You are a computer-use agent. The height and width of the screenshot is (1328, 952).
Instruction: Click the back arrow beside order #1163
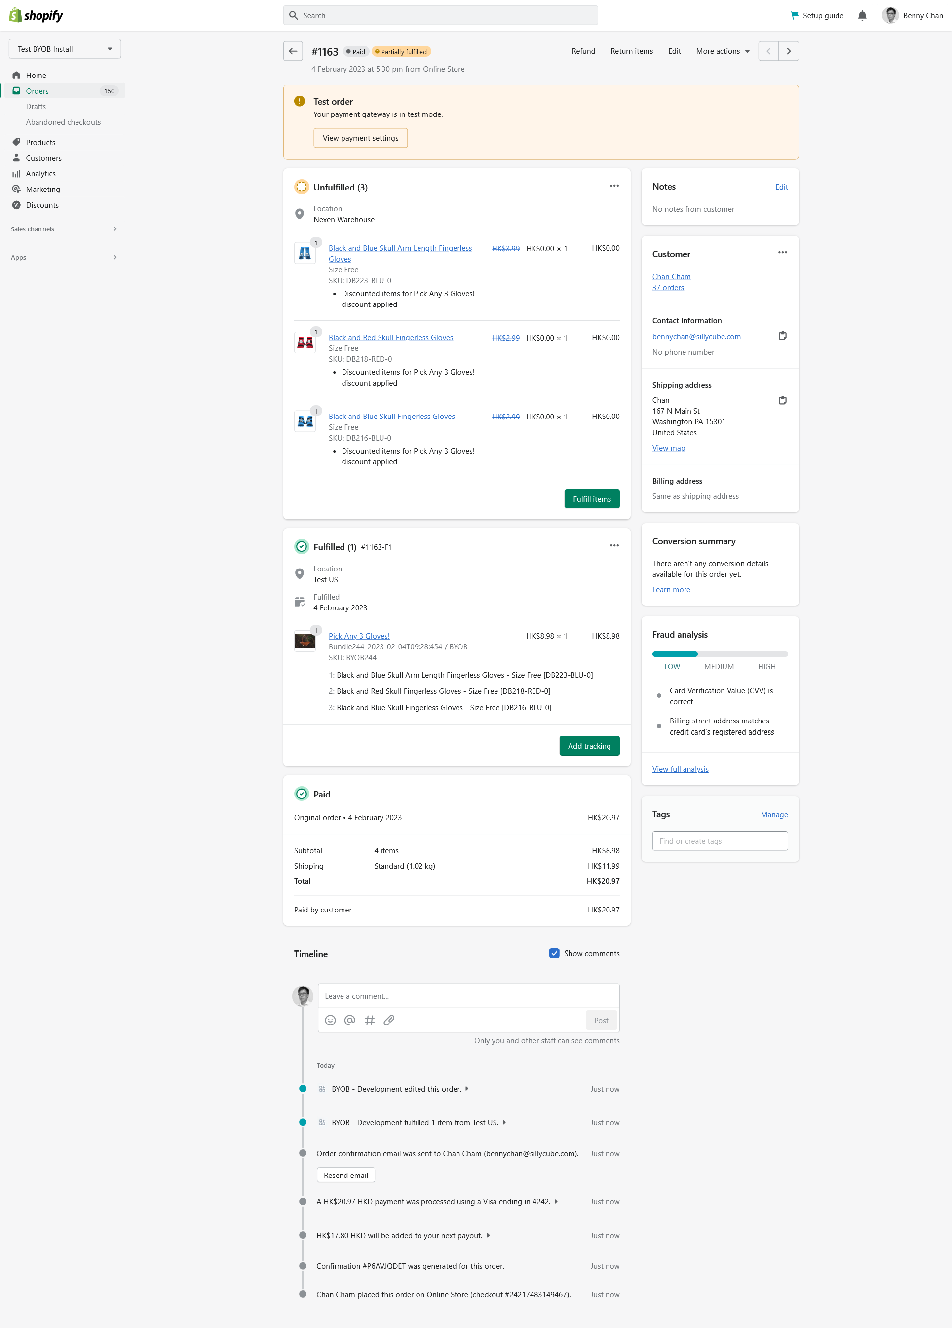[293, 51]
